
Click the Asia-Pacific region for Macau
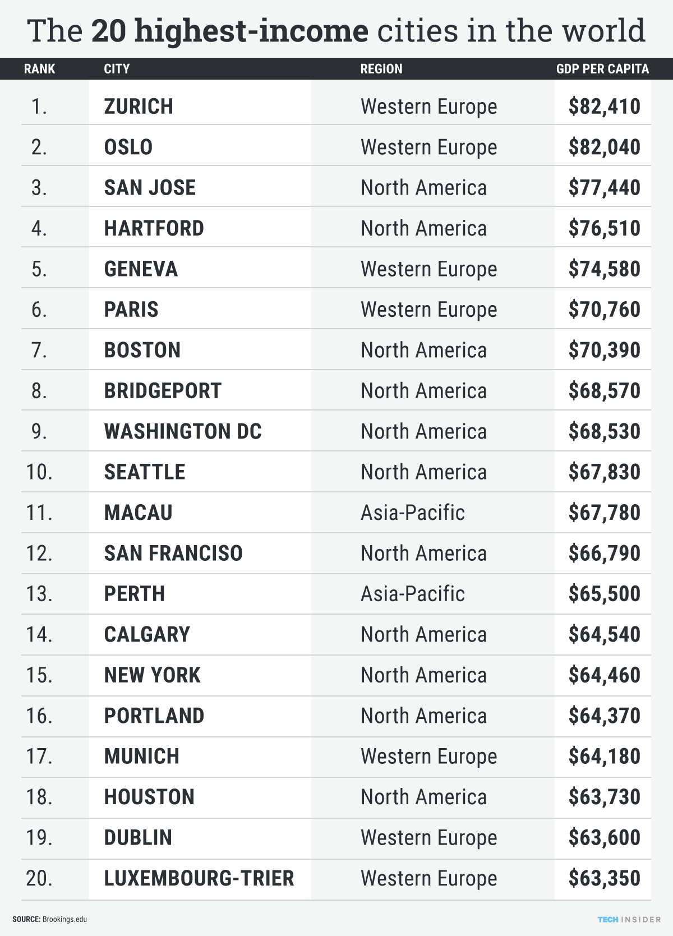click(413, 513)
